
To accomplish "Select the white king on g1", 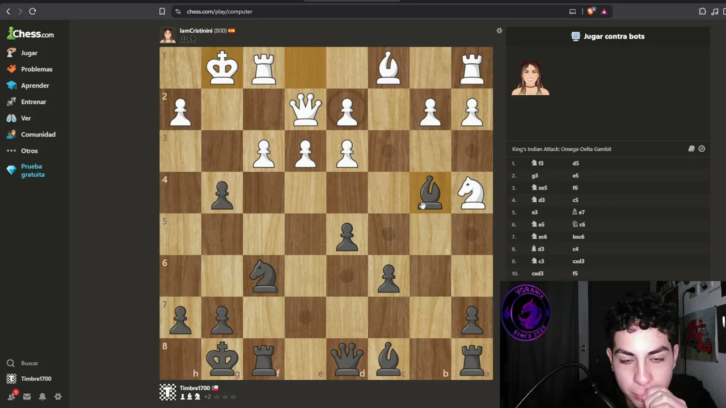I will point(222,68).
